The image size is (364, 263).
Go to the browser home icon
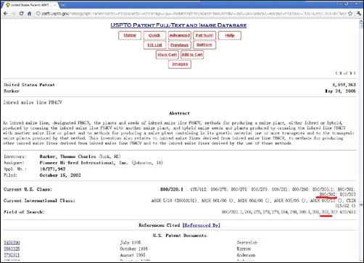29,14
